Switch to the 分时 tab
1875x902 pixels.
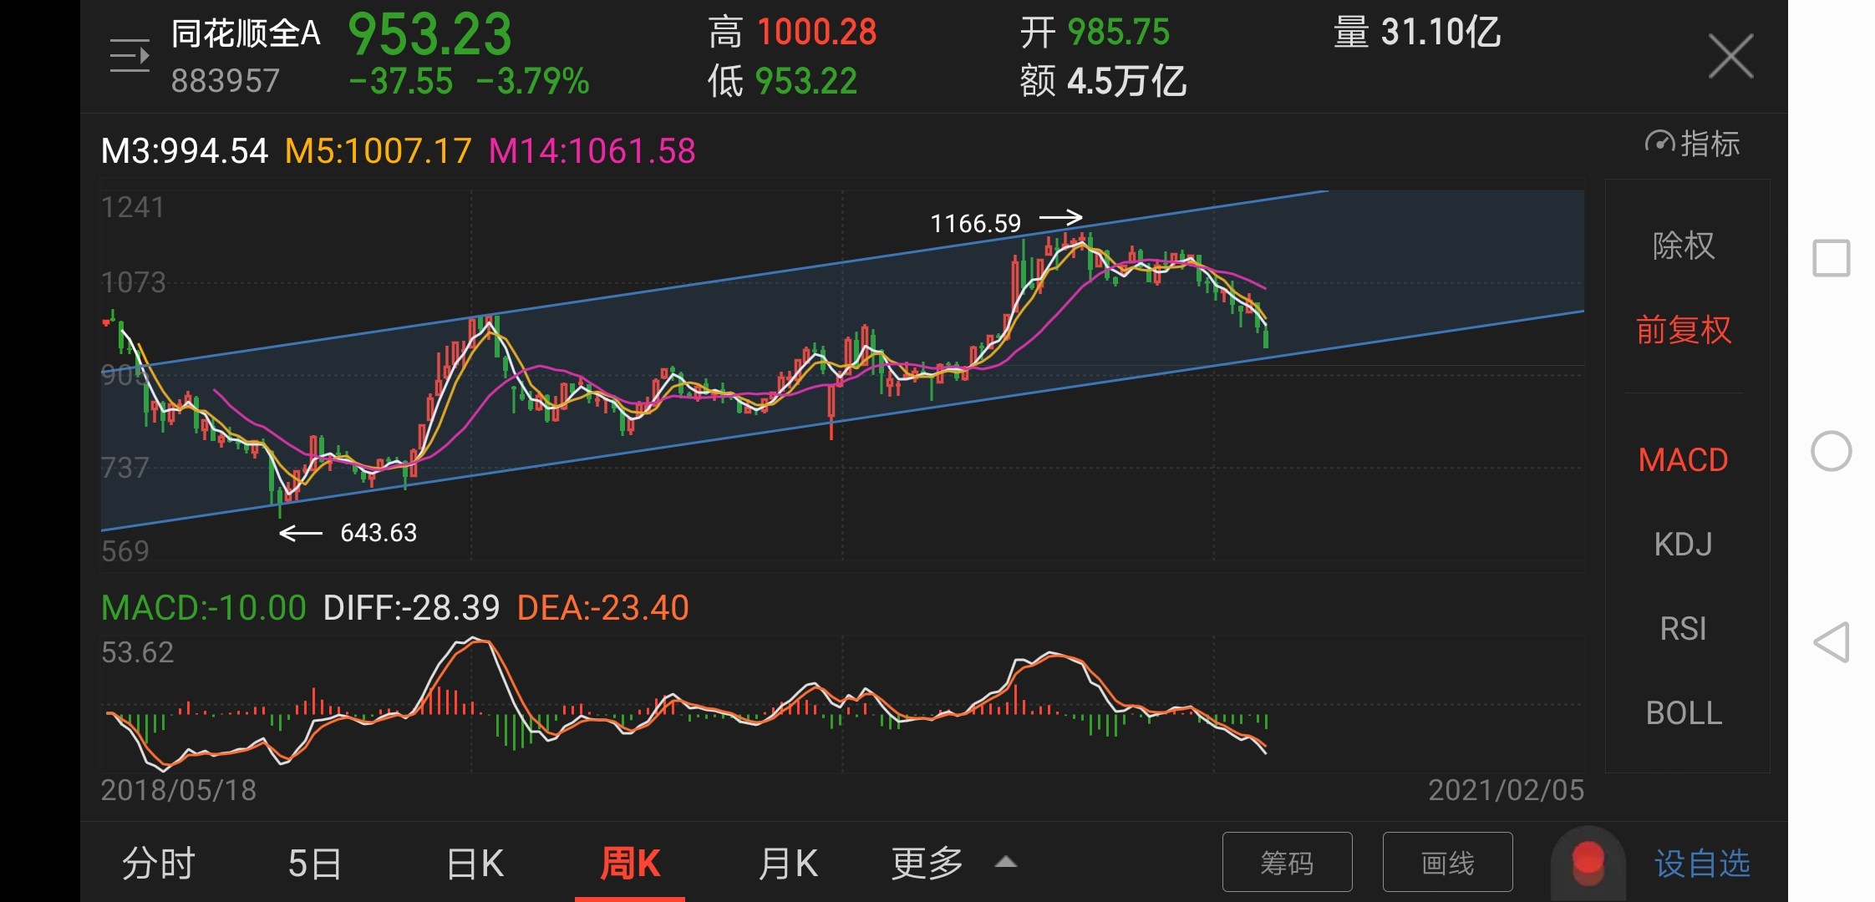[x=159, y=863]
